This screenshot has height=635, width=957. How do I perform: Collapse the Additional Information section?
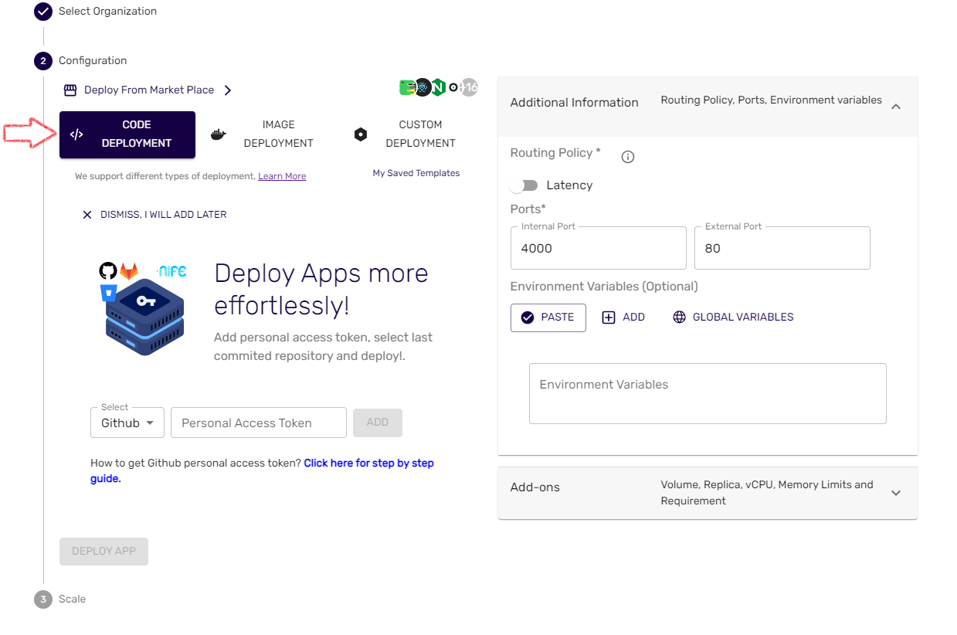pyautogui.click(x=895, y=107)
